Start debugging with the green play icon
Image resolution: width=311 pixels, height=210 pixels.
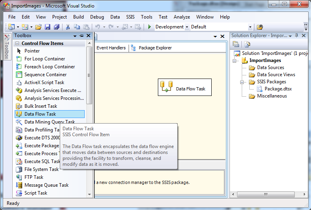(x=150, y=27)
